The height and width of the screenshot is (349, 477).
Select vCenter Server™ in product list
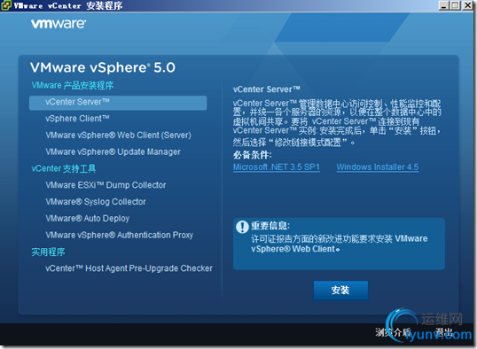118,103
